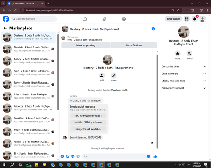
Task: Open the Alice conversation
Action: point(28,96)
